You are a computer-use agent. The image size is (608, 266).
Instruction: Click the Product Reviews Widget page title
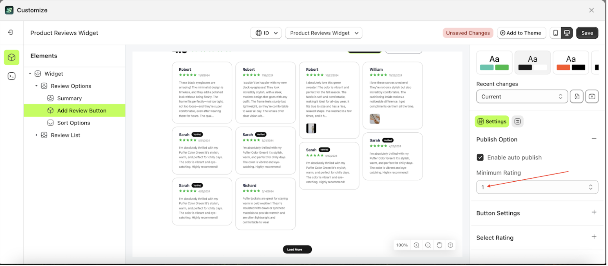click(x=65, y=33)
